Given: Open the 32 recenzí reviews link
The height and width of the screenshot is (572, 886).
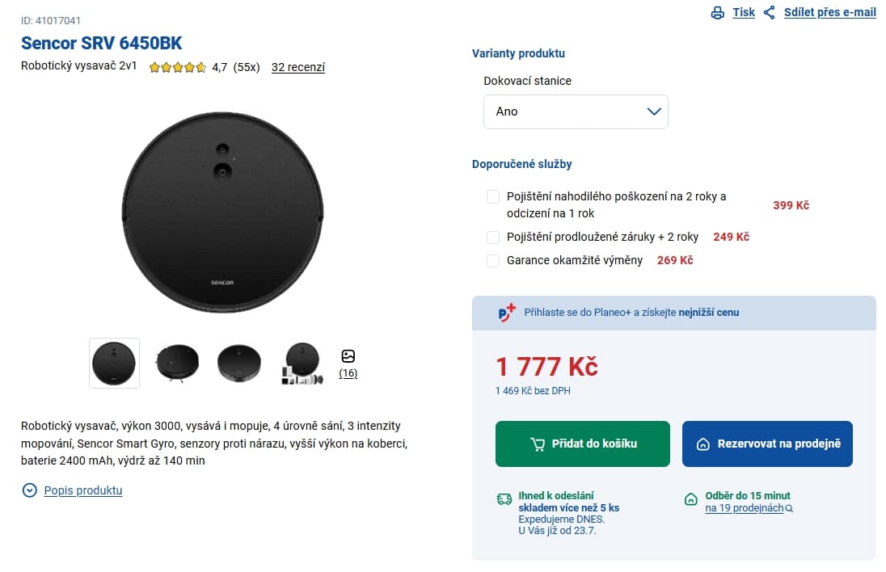Looking at the screenshot, I should click(297, 67).
